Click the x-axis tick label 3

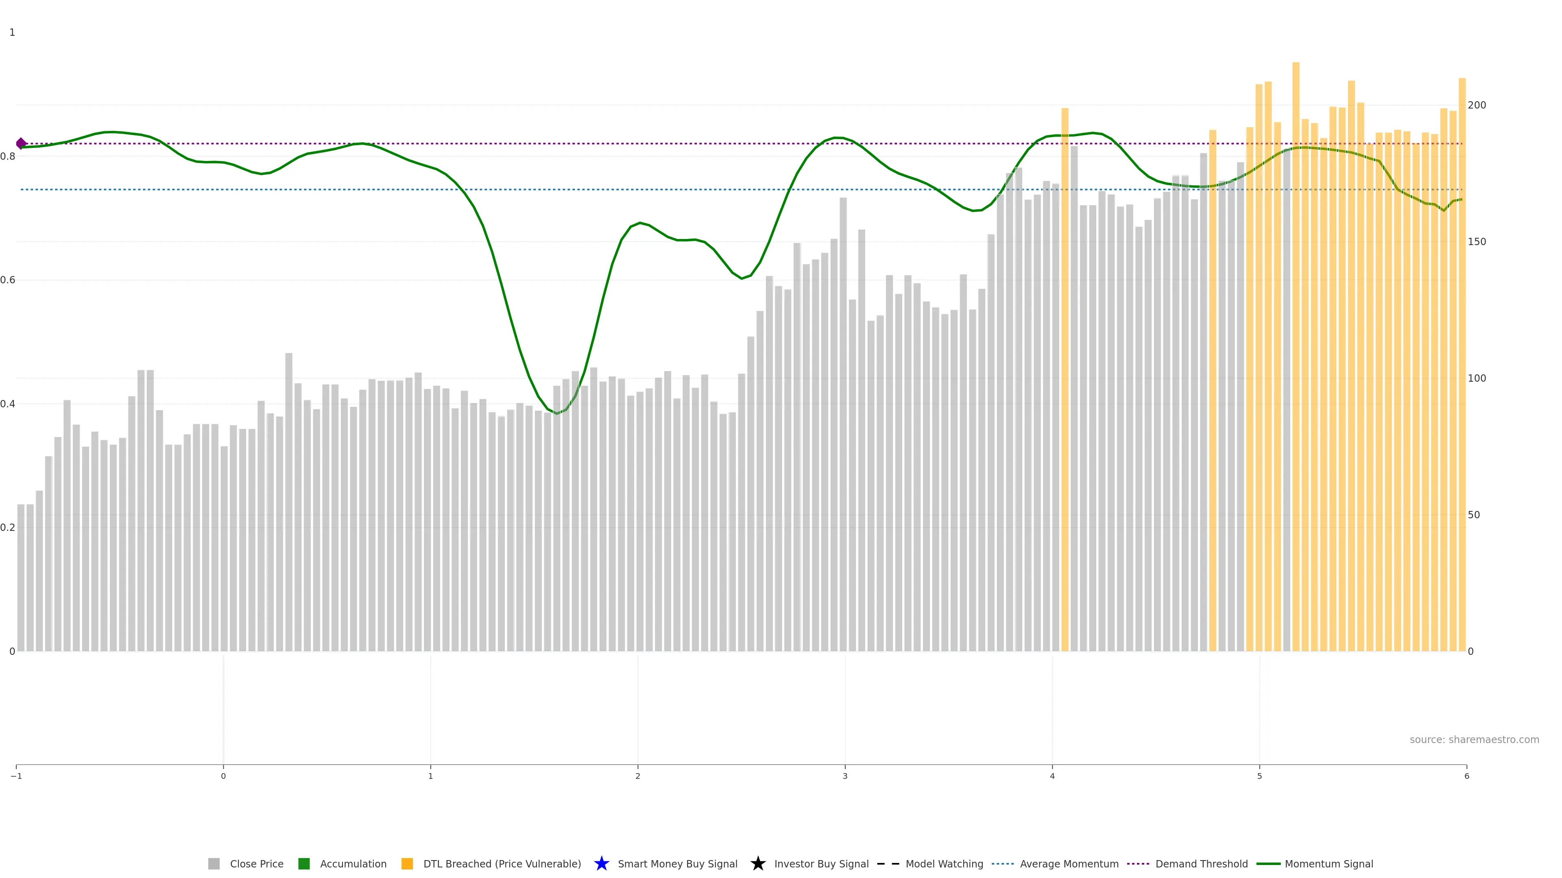(x=845, y=776)
